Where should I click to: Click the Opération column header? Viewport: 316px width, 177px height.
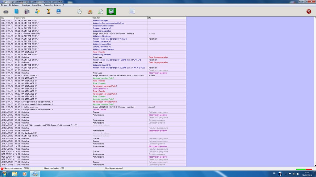pyautogui.click(x=120, y=18)
